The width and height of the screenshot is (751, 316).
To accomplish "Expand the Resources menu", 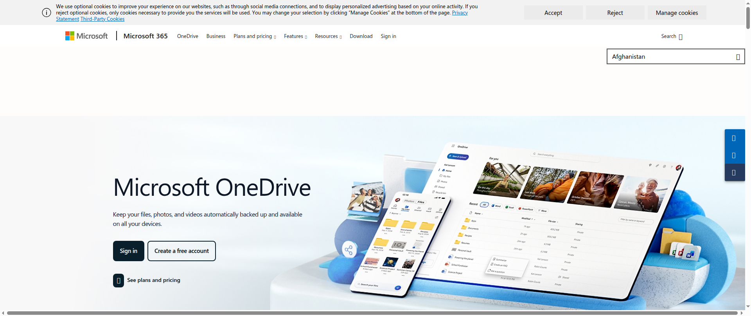I will pyautogui.click(x=328, y=36).
